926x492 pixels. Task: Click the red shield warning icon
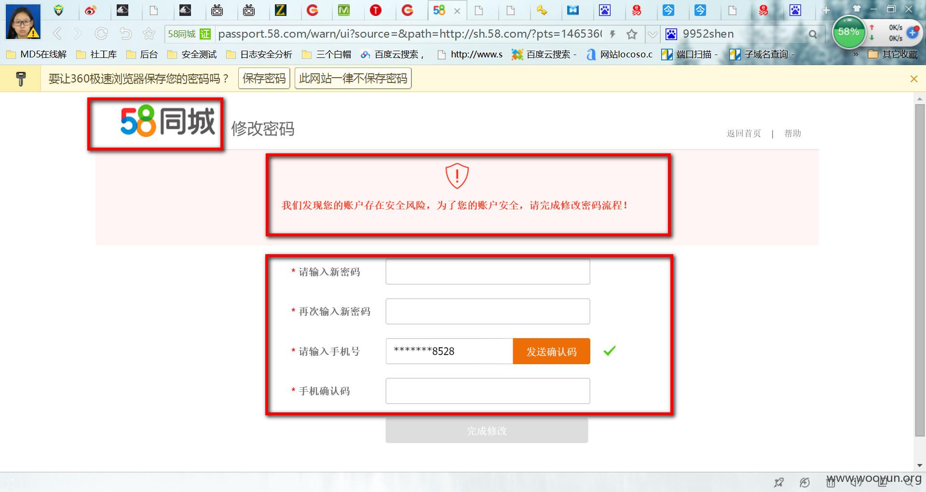click(x=457, y=176)
